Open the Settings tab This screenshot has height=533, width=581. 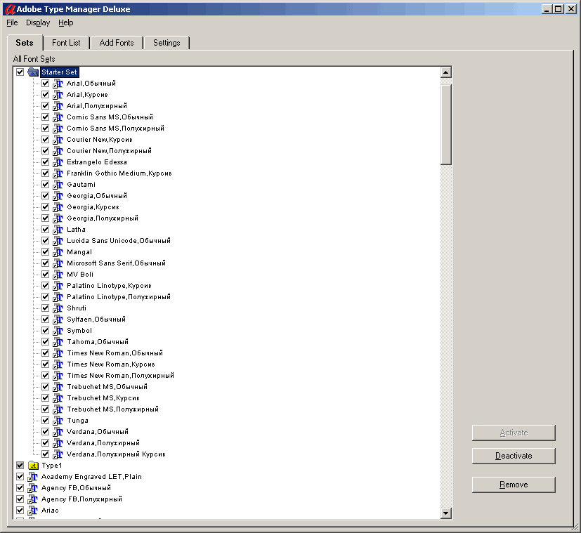point(167,43)
